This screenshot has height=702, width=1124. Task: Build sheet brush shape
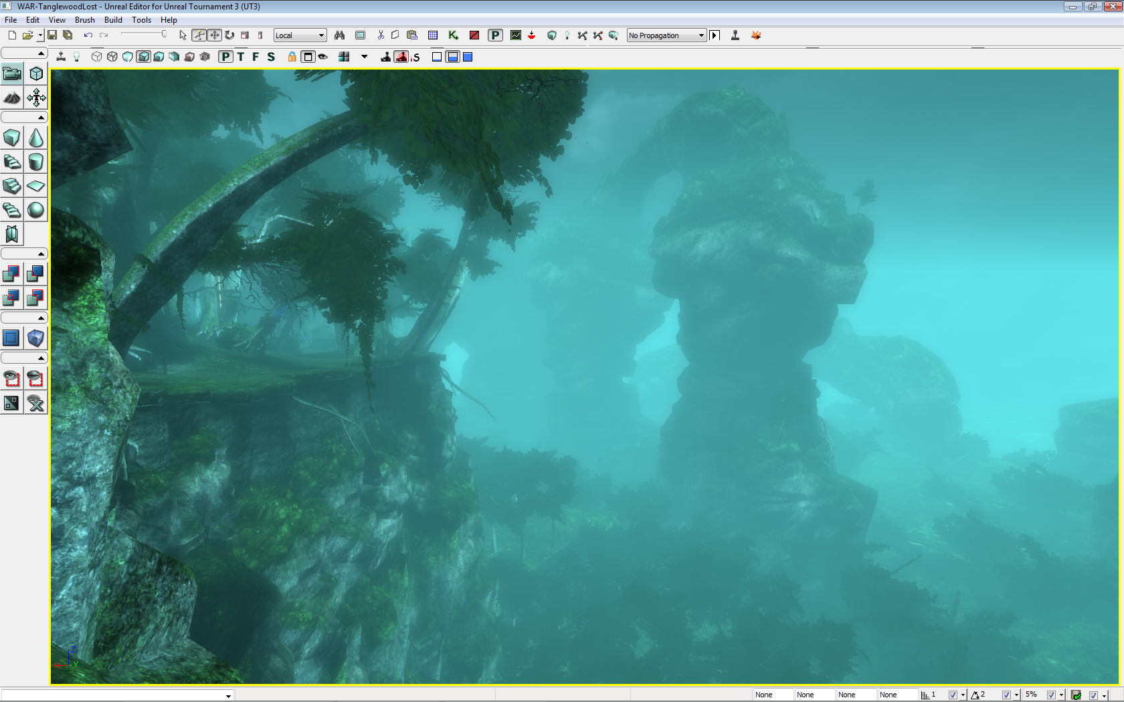pyautogui.click(x=36, y=186)
